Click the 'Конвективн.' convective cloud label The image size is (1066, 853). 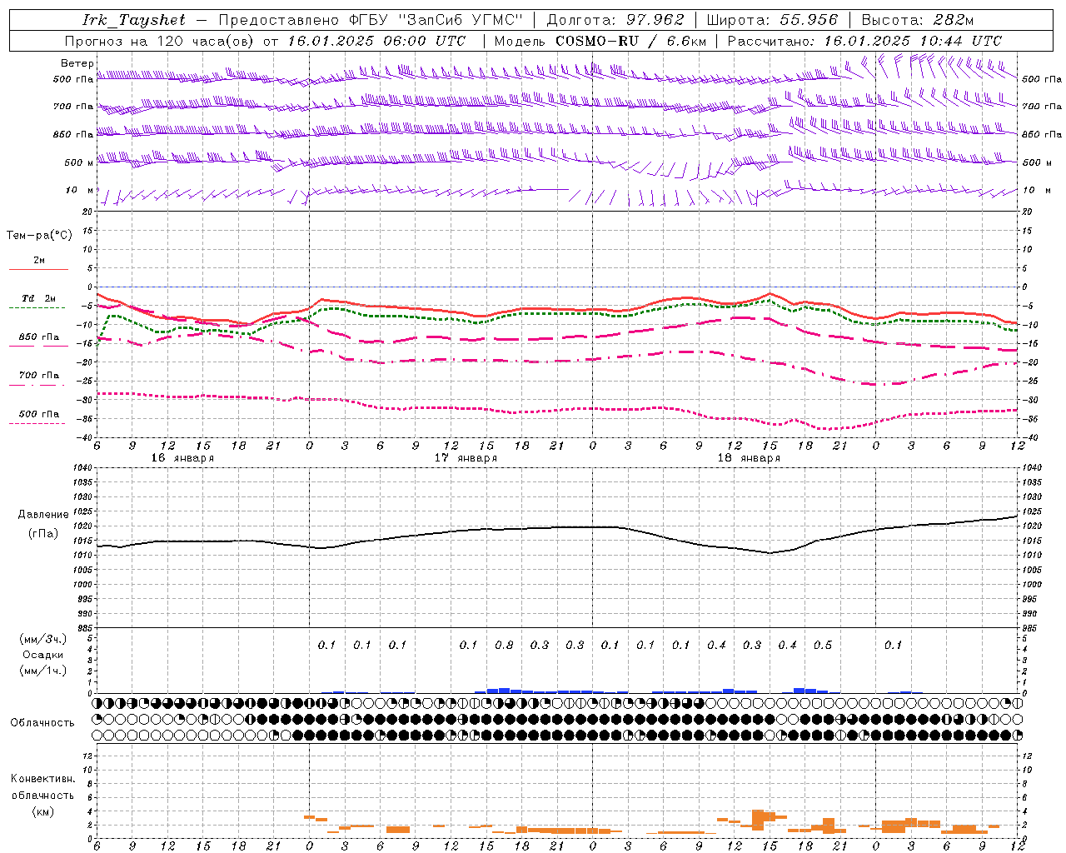pos(43,779)
